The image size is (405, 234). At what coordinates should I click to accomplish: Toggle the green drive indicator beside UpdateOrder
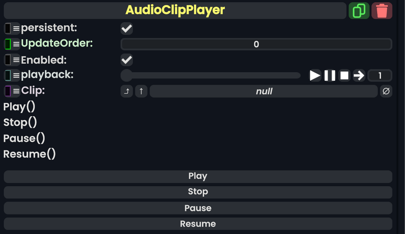click(8, 44)
